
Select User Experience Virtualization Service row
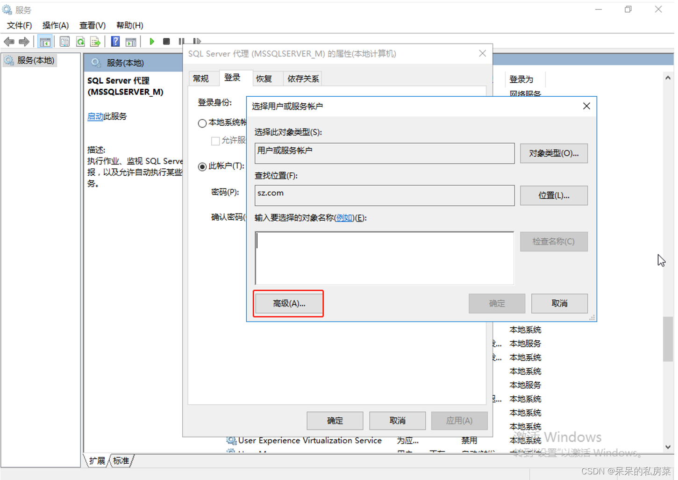310,440
